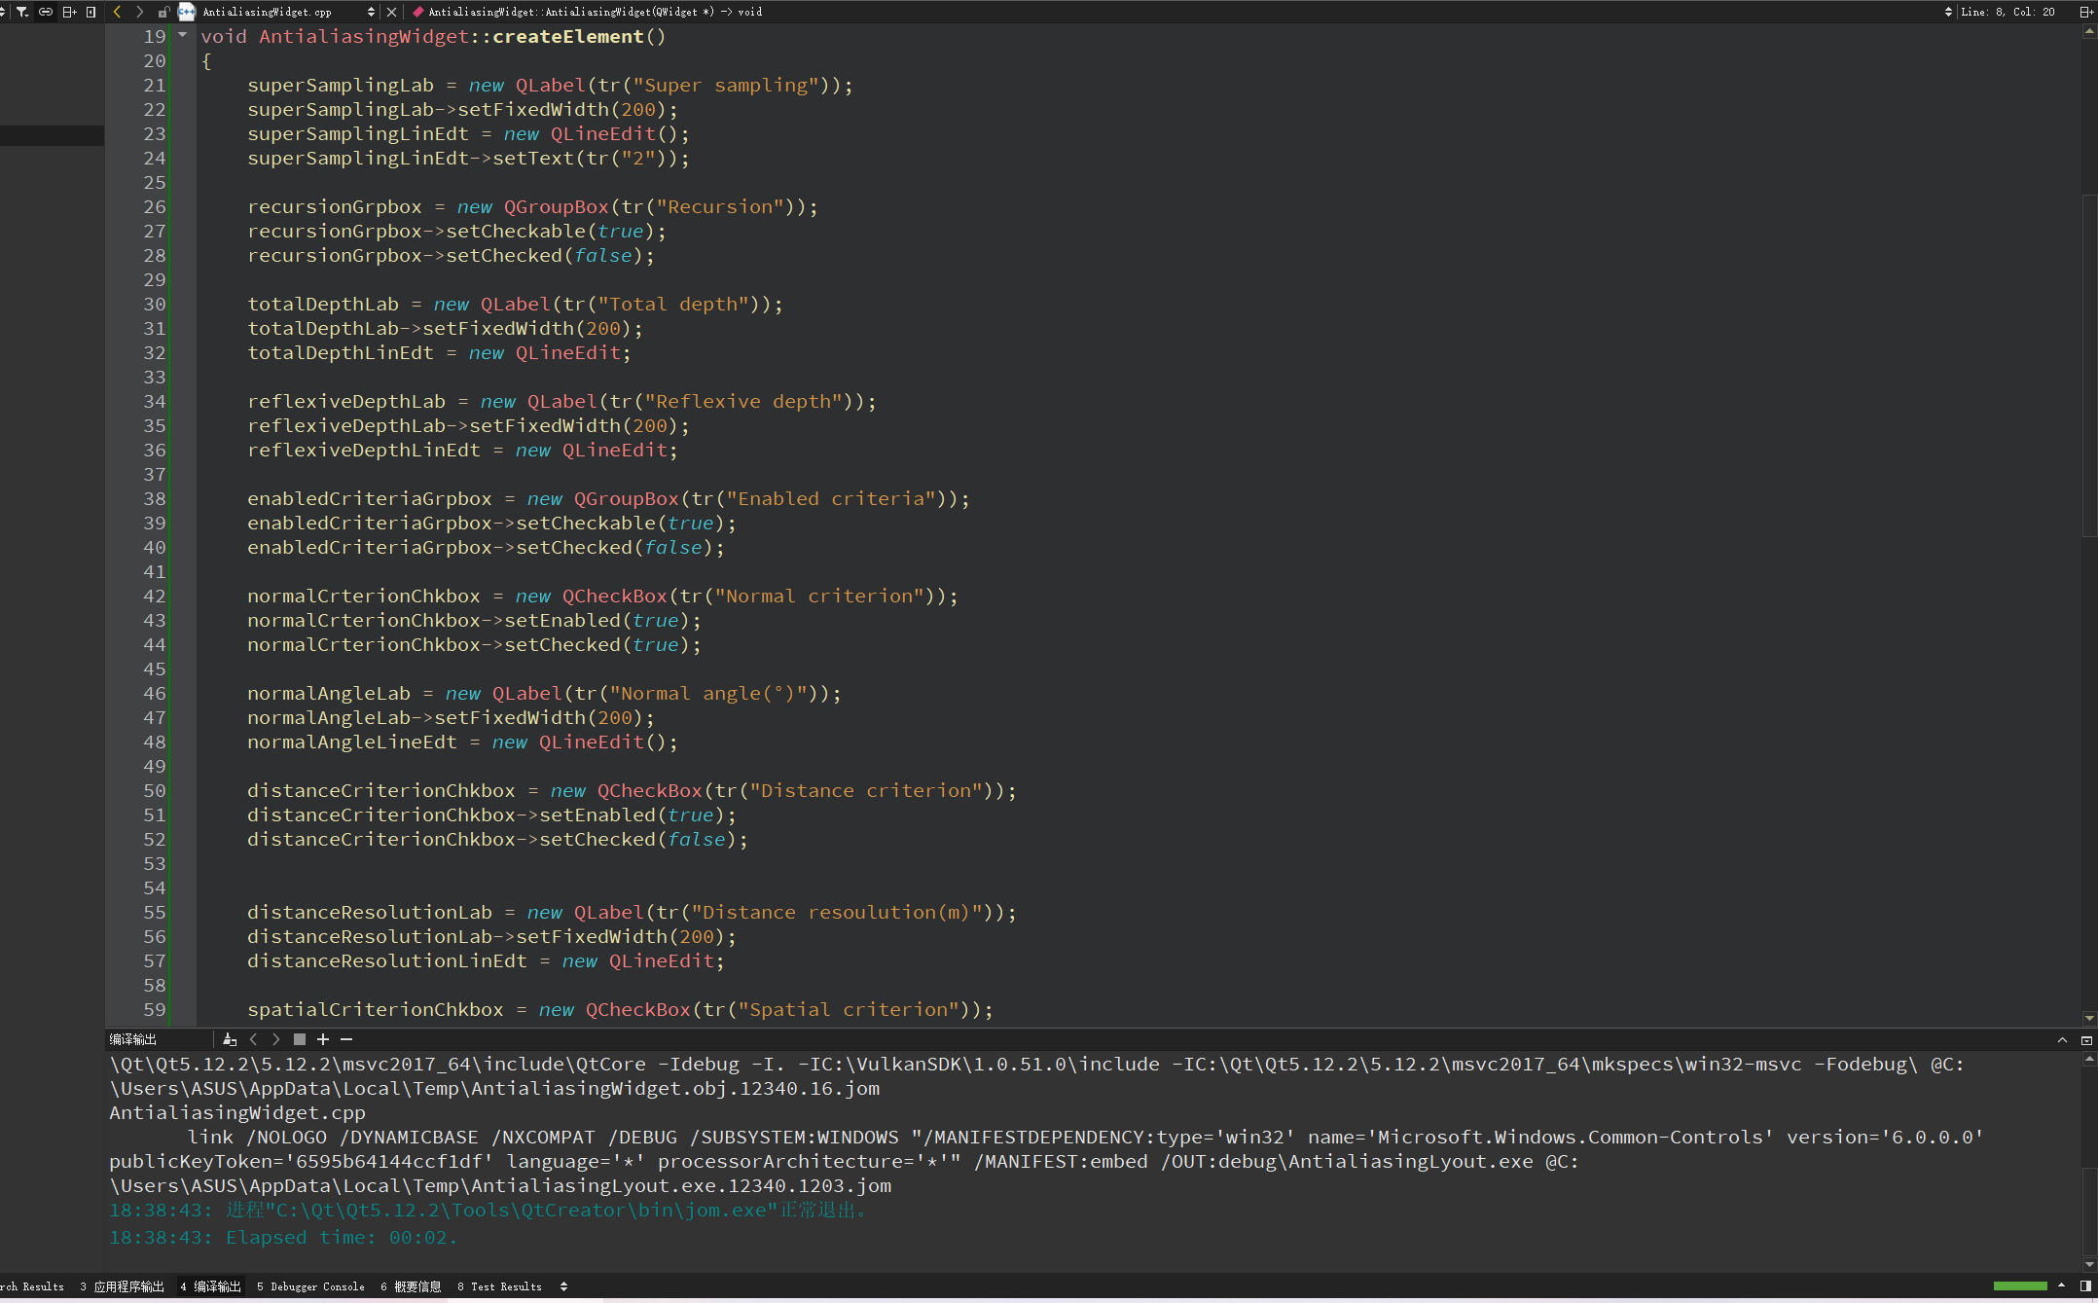Collapse the createElement function at line 19
The height and width of the screenshot is (1303, 2098).
click(x=181, y=35)
